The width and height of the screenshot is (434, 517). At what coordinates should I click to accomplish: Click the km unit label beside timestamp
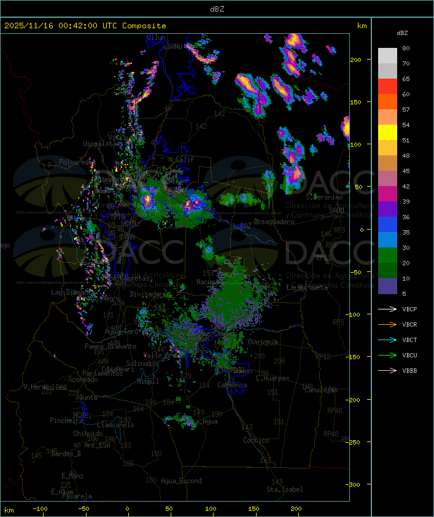tap(362, 26)
